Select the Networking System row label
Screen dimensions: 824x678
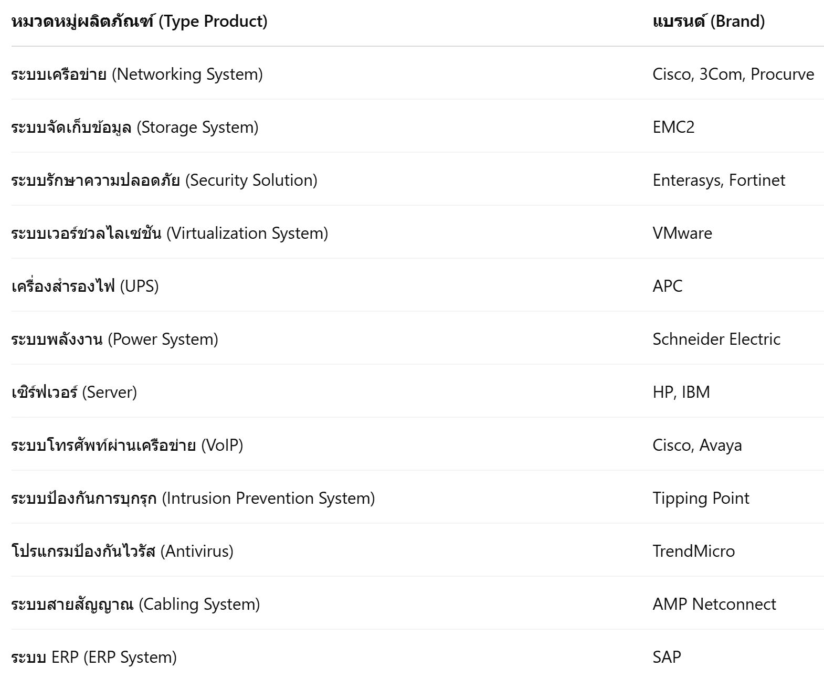(136, 74)
